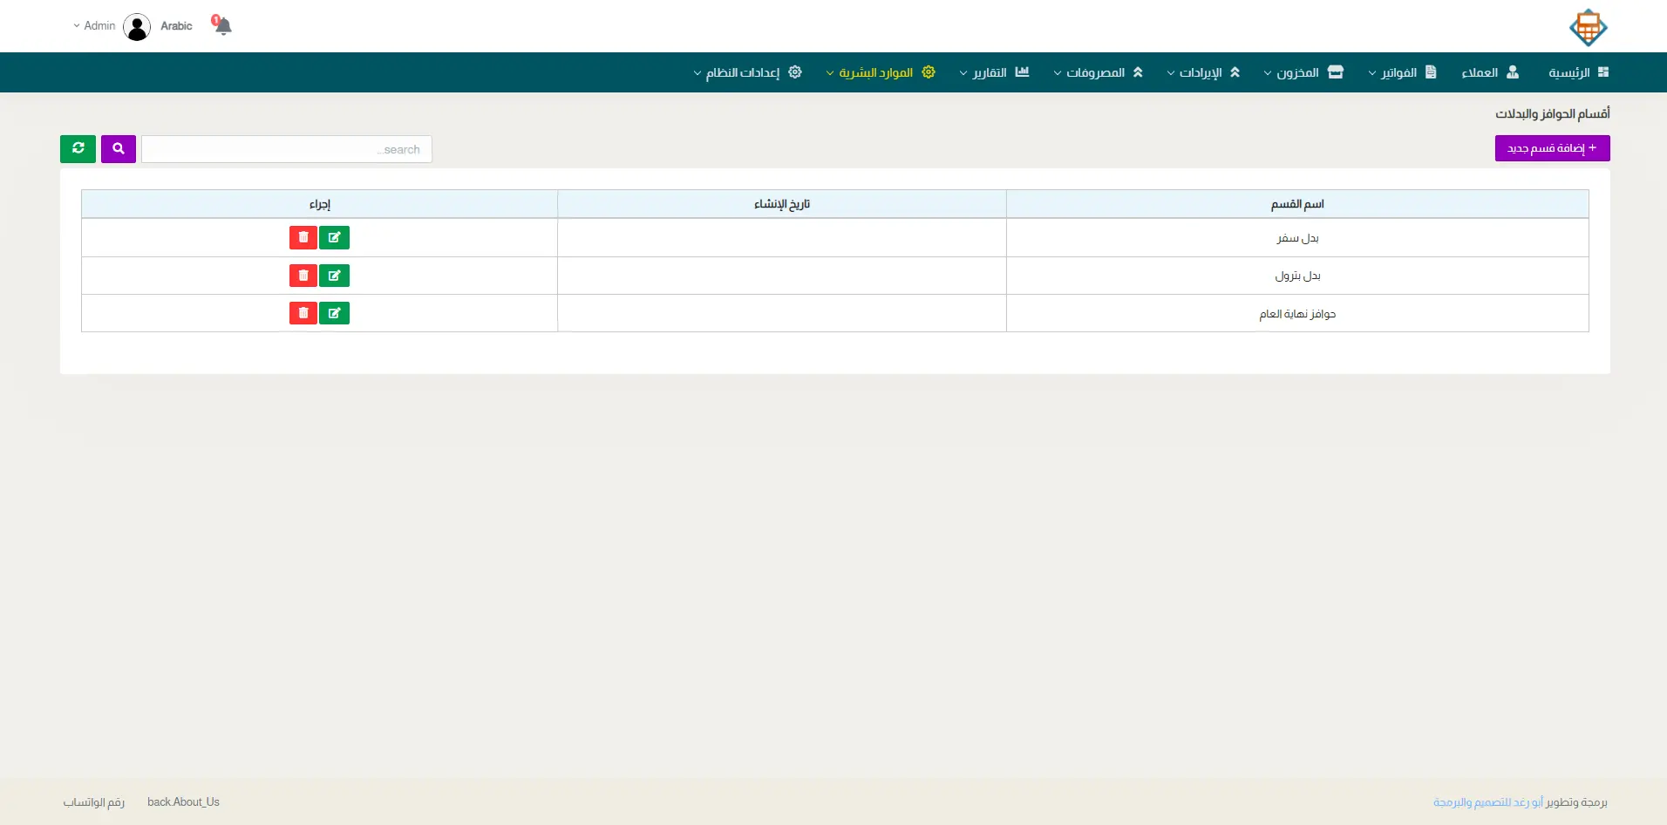Expand the التقارير dropdown menu
Viewport: 1667px width, 825px height.
pos(994,72)
